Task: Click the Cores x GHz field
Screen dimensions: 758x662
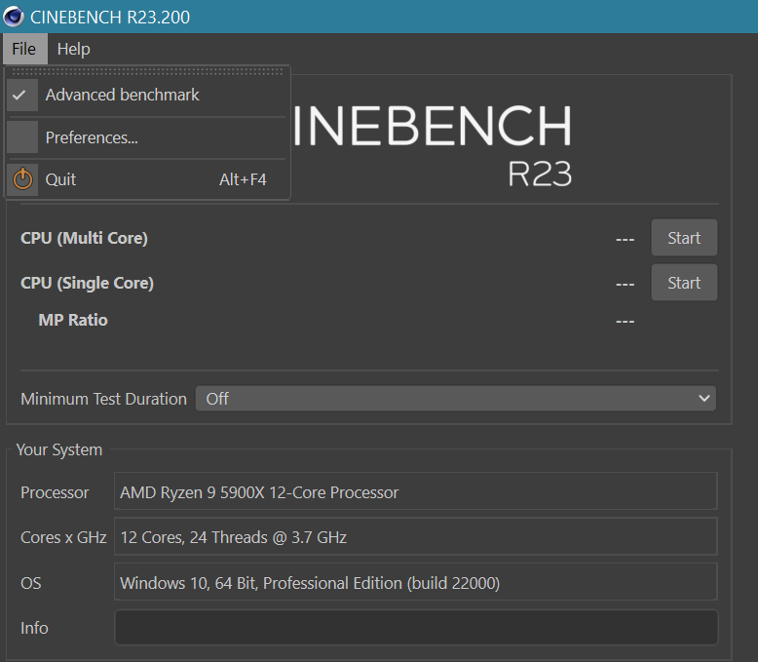Action: click(x=416, y=536)
